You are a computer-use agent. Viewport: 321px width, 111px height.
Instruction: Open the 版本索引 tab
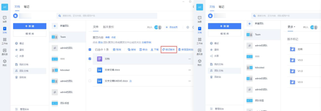pos(108,27)
